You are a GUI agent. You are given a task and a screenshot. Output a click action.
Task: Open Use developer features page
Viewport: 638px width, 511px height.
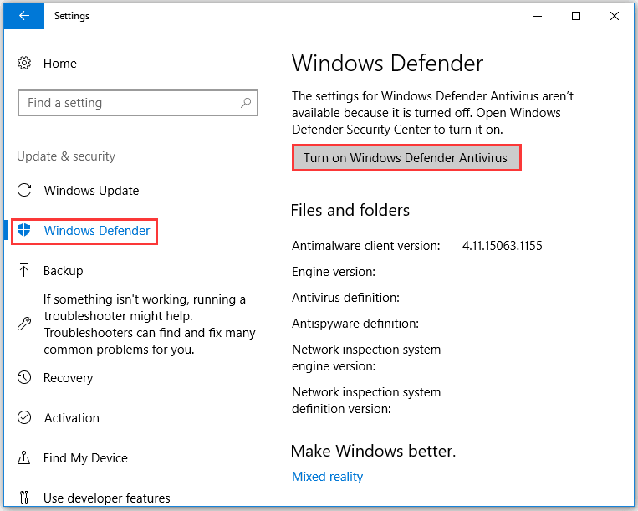[106, 498]
